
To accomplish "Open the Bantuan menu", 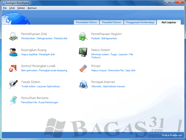I will [32, 8].
